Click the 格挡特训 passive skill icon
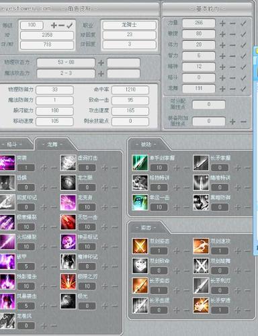This screenshot has height=336, width=258. (x=140, y=183)
